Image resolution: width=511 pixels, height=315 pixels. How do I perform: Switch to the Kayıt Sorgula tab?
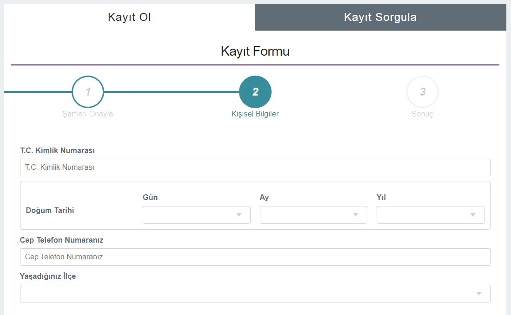pyautogui.click(x=380, y=17)
